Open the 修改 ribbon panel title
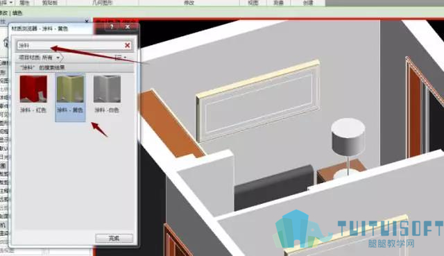Viewport: 444px width, 256px height. (x=189, y=3)
